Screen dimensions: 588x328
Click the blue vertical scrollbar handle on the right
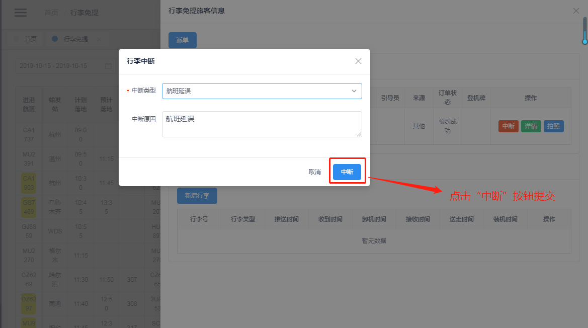[x=584, y=31]
